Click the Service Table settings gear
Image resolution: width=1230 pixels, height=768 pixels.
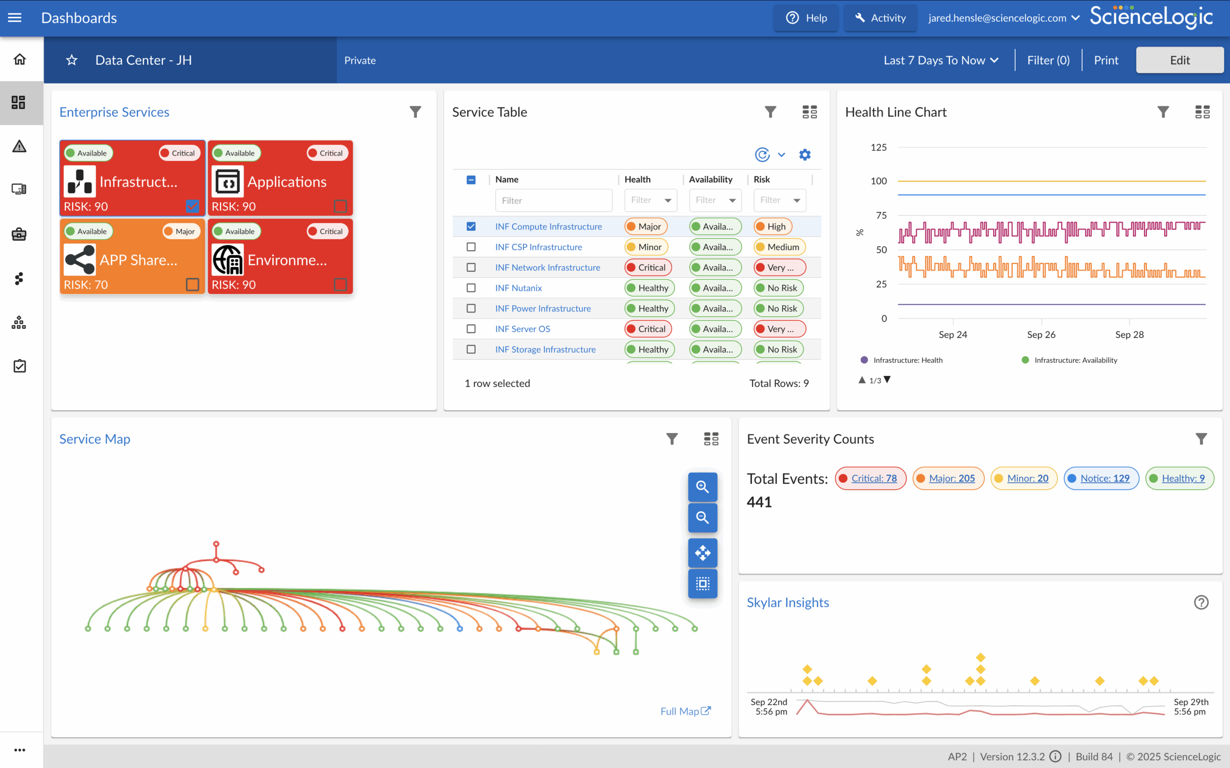pyautogui.click(x=805, y=155)
